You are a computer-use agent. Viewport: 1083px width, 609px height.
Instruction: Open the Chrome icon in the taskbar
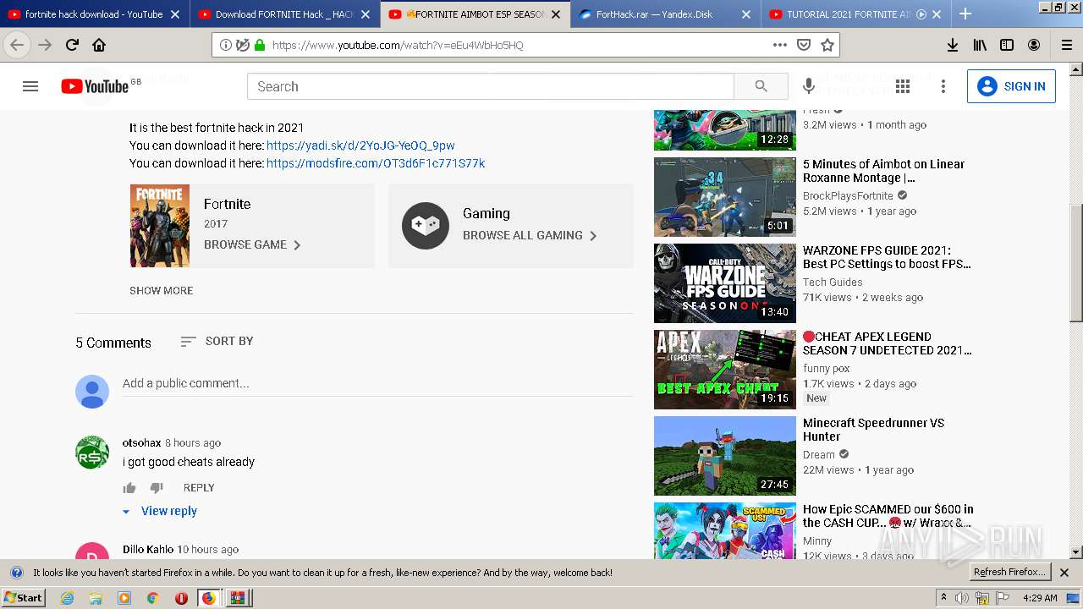[152, 598]
